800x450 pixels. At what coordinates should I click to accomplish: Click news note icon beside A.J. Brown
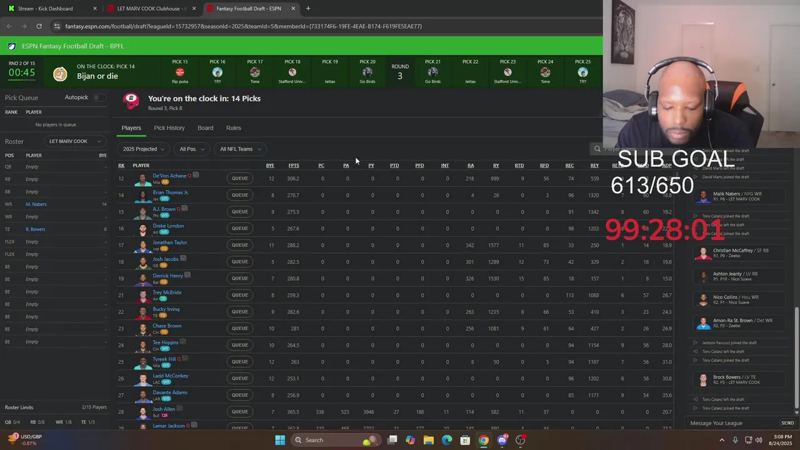tap(184, 209)
